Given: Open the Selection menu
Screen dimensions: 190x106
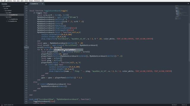Looking at the screenshot, I should point(9,1).
